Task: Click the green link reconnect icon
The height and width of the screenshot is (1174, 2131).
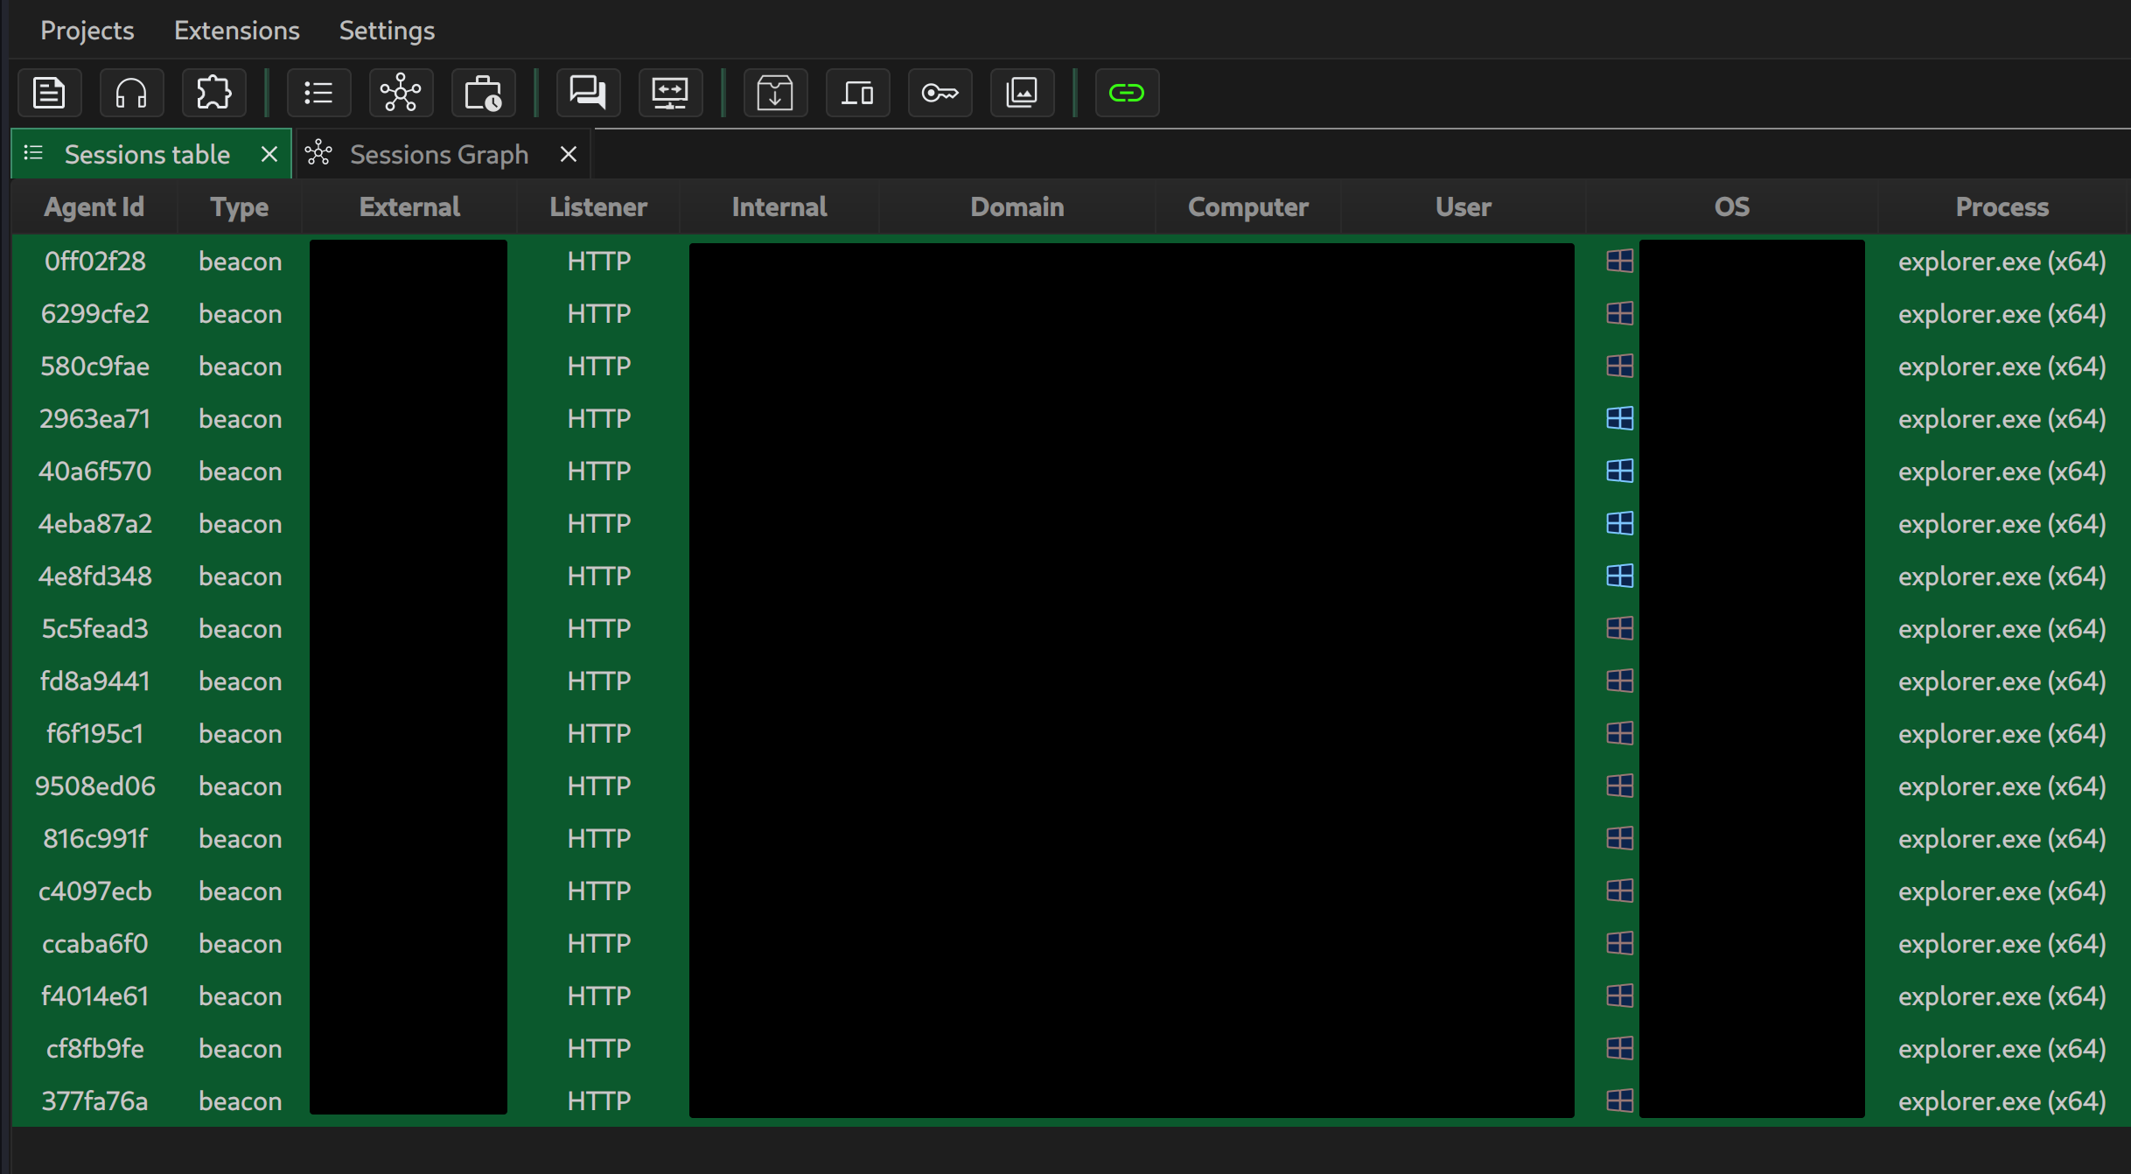Action: point(1127,93)
